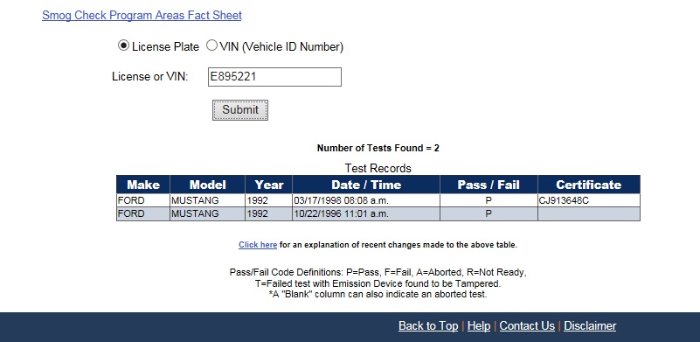
Task: Click the Pass / Fail column header
Action: (x=489, y=185)
